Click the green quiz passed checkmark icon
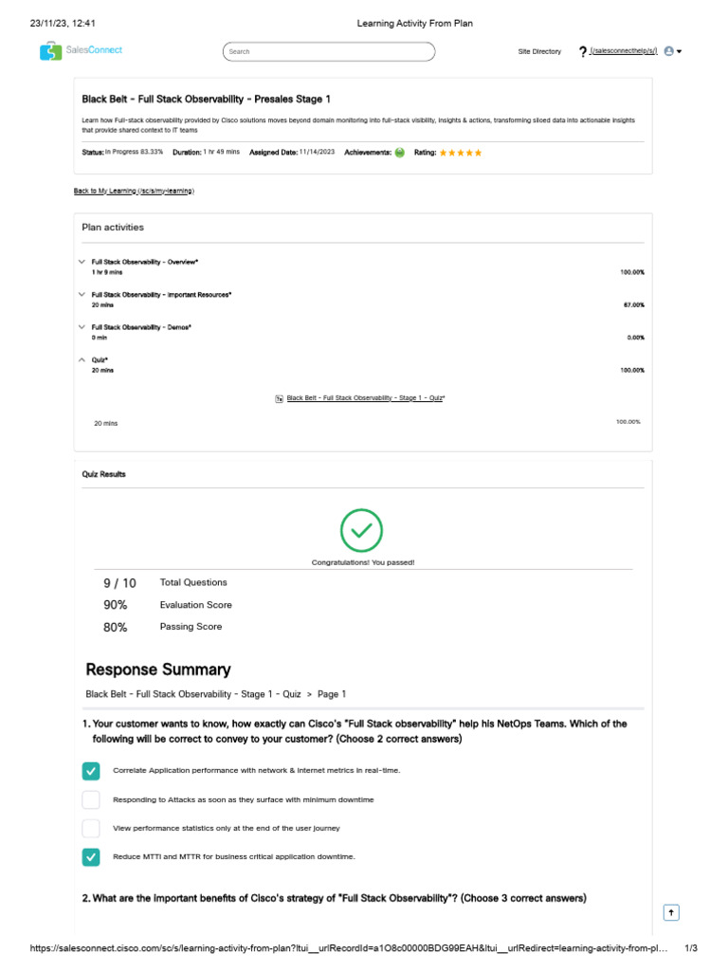 click(x=361, y=531)
